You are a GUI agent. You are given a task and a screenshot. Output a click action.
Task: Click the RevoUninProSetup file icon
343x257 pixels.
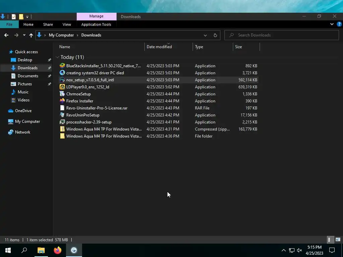tap(62, 115)
